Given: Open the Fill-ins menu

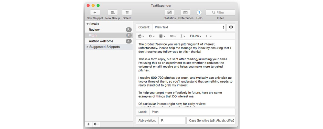Looking at the screenshot, I should pyautogui.click(x=196, y=36).
